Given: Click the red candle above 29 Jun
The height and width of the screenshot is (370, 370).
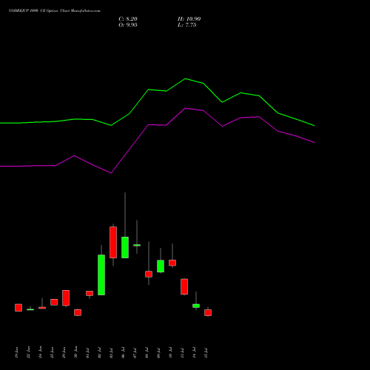Looking at the screenshot, I should [x=66, y=298].
